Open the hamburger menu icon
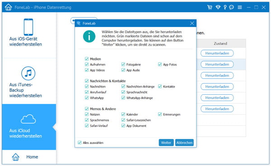The width and height of the screenshot is (271, 166). coord(240,7)
